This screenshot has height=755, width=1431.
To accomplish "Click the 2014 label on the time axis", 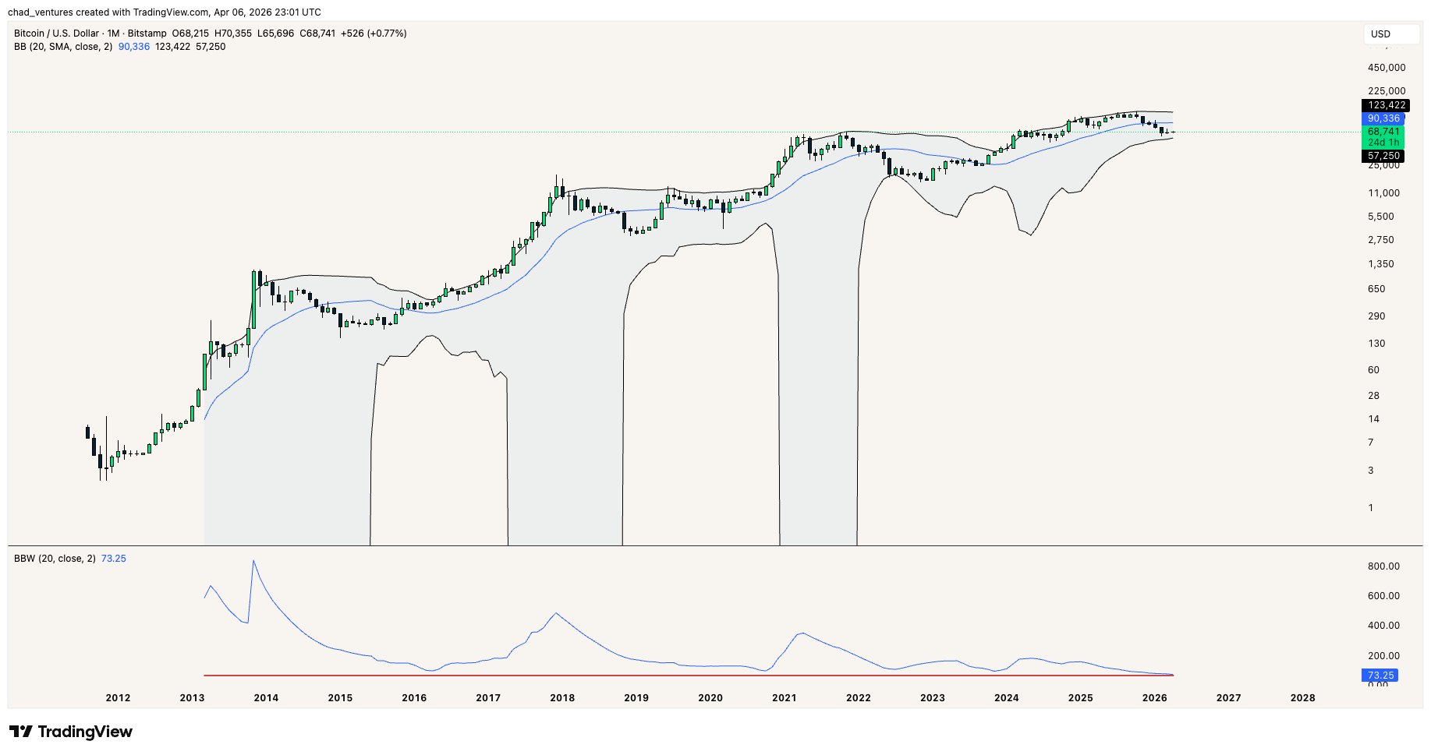I will coord(266,698).
